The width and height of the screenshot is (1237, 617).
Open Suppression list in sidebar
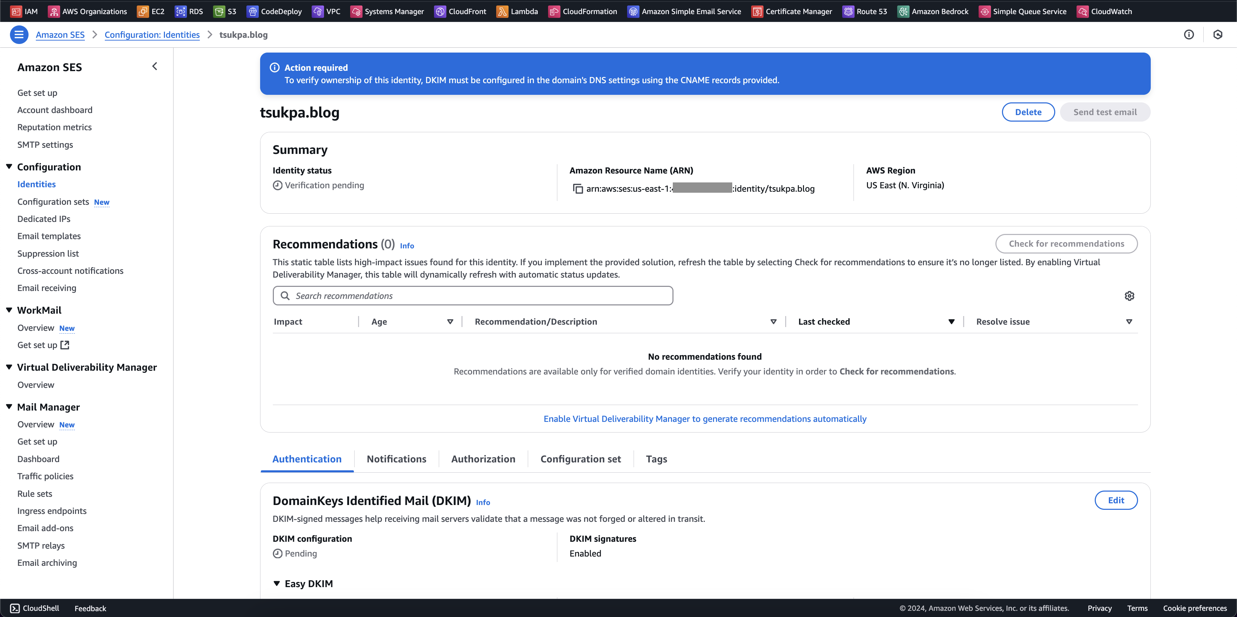point(48,254)
